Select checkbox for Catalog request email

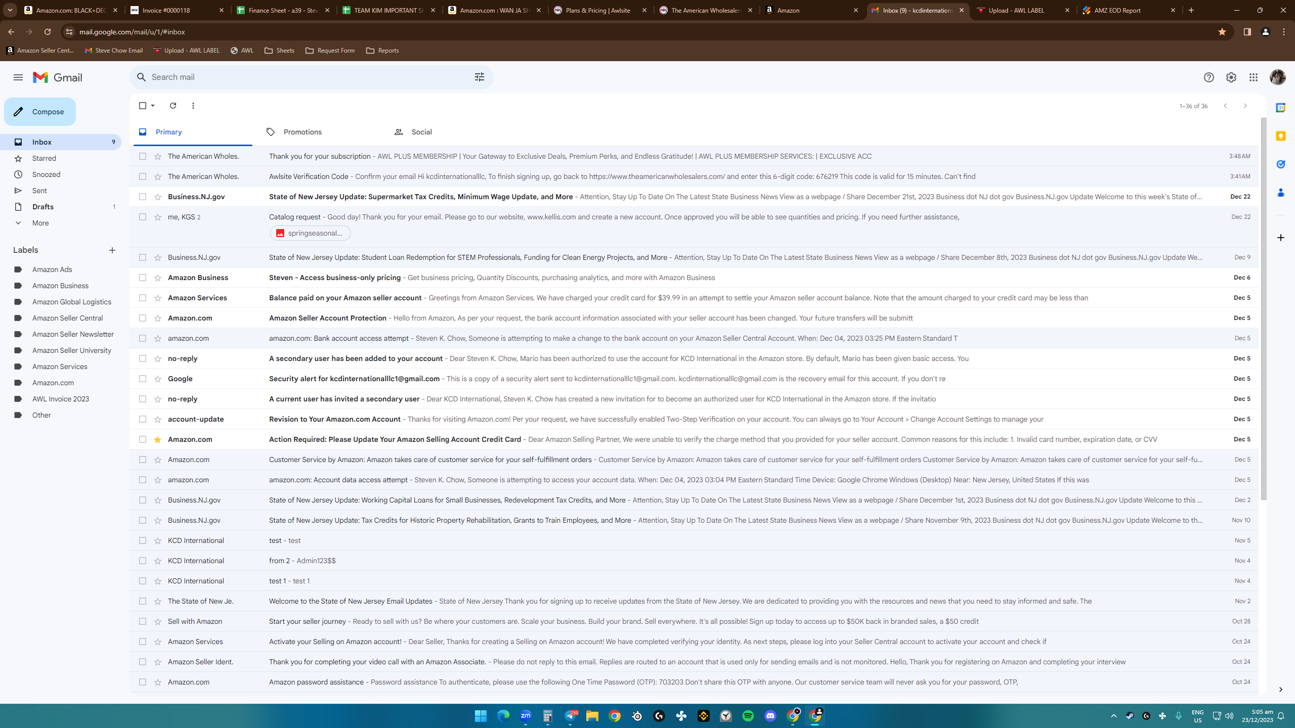click(143, 217)
